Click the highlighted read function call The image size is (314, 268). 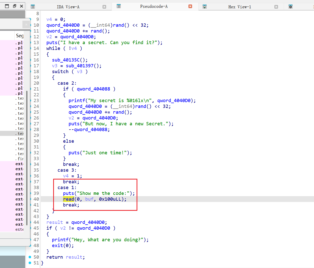(69, 199)
